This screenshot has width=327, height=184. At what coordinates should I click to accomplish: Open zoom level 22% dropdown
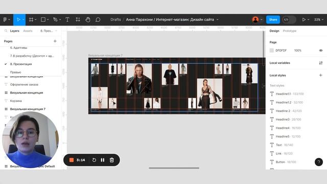tap(319, 19)
